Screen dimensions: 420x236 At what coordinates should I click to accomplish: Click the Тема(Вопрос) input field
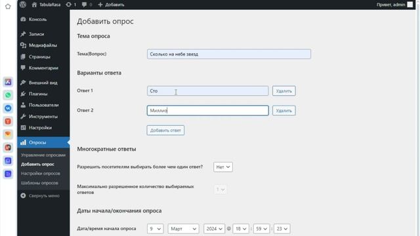(229, 54)
